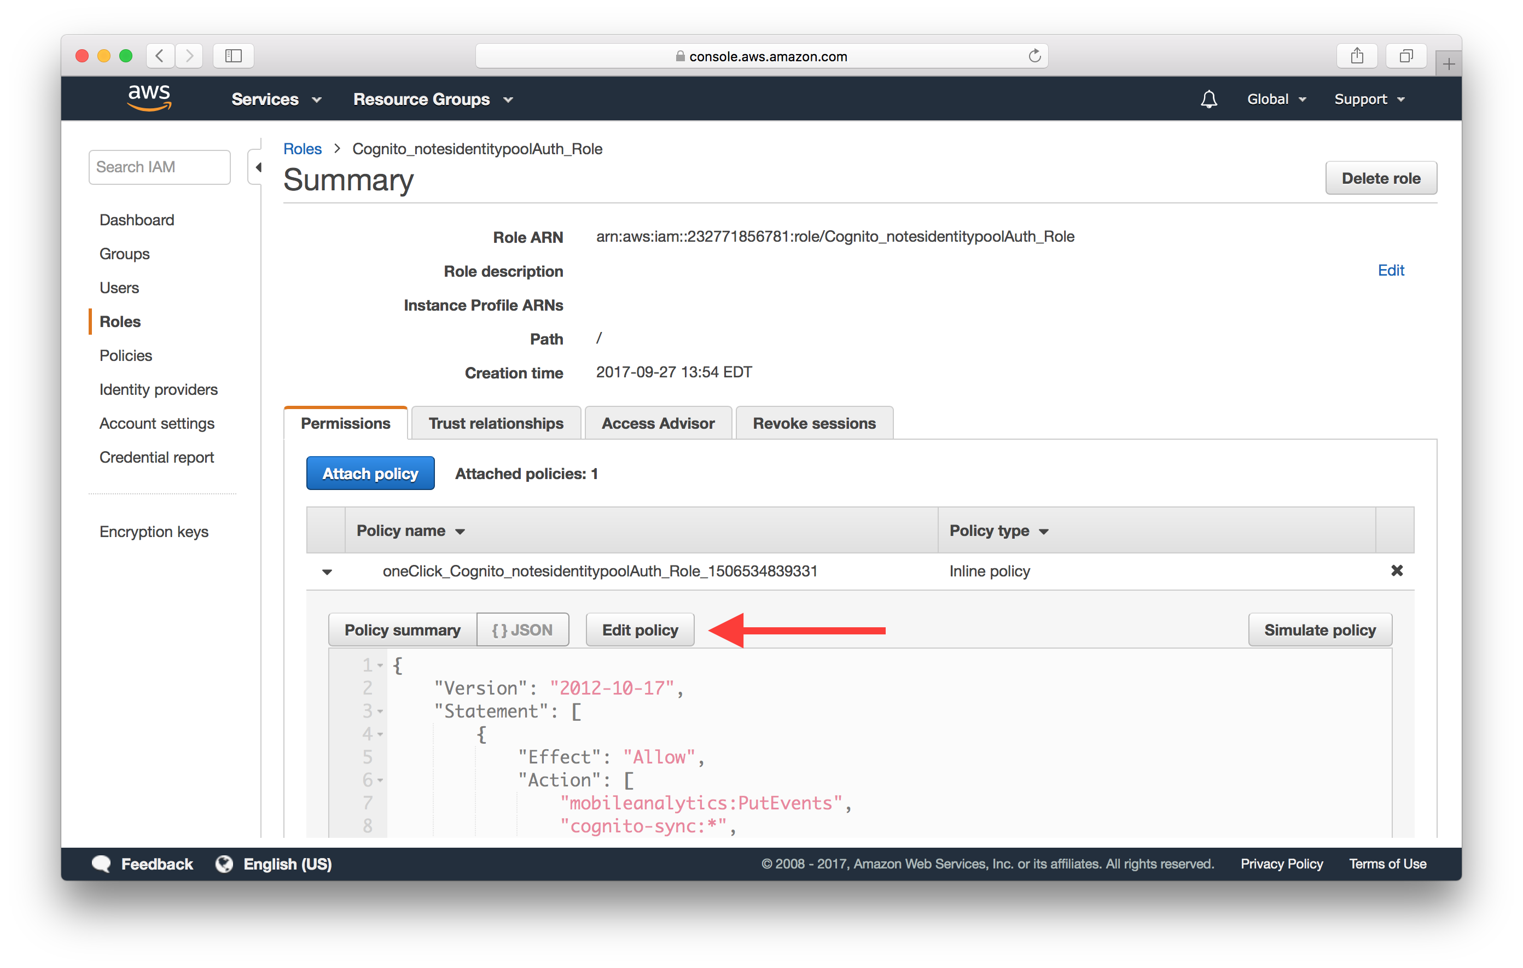Sort by Policy type column arrow
Image resolution: width=1523 pixels, height=968 pixels.
click(x=1044, y=532)
